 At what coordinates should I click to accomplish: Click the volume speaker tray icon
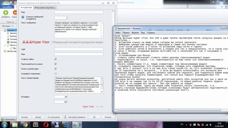click(211, 125)
